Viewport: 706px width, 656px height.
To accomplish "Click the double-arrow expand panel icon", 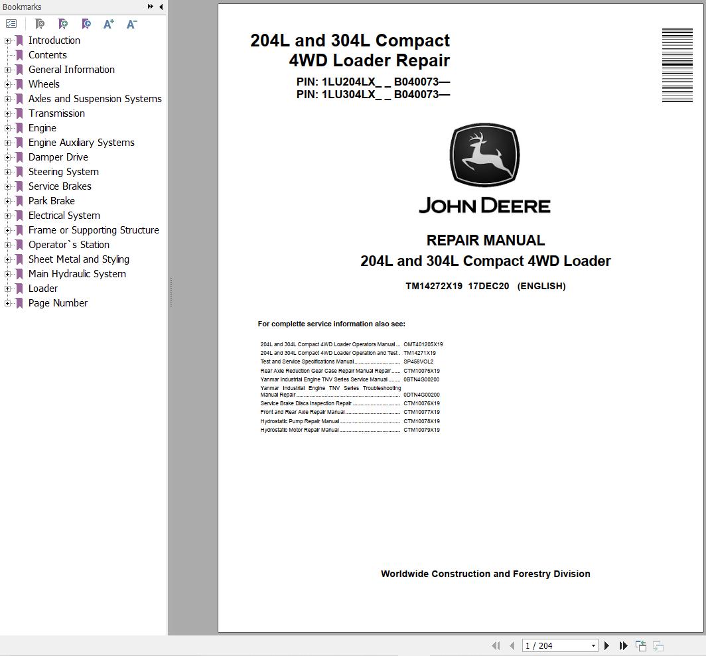I will click(x=151, y=7).
